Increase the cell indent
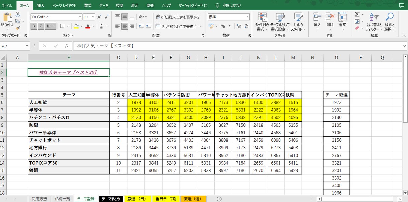This screenshot has width=408, height=202. [x=148, y=26]
